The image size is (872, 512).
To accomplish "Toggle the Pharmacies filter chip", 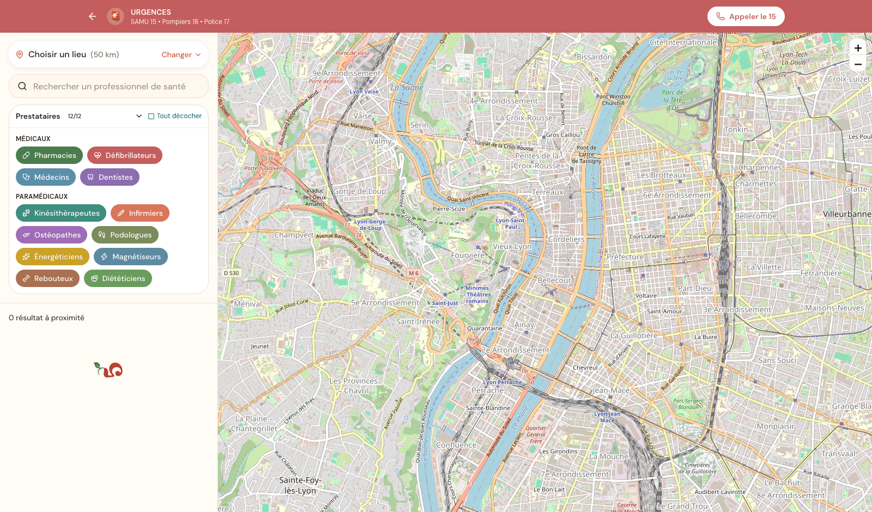I will point(49,155).
